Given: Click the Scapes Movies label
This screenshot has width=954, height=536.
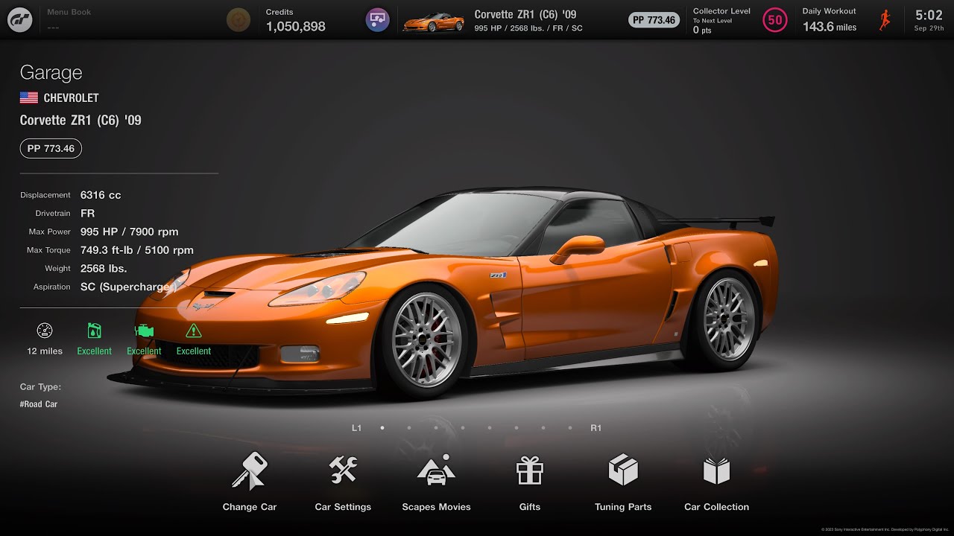Looking at the screenshot, I should point(436,507).
